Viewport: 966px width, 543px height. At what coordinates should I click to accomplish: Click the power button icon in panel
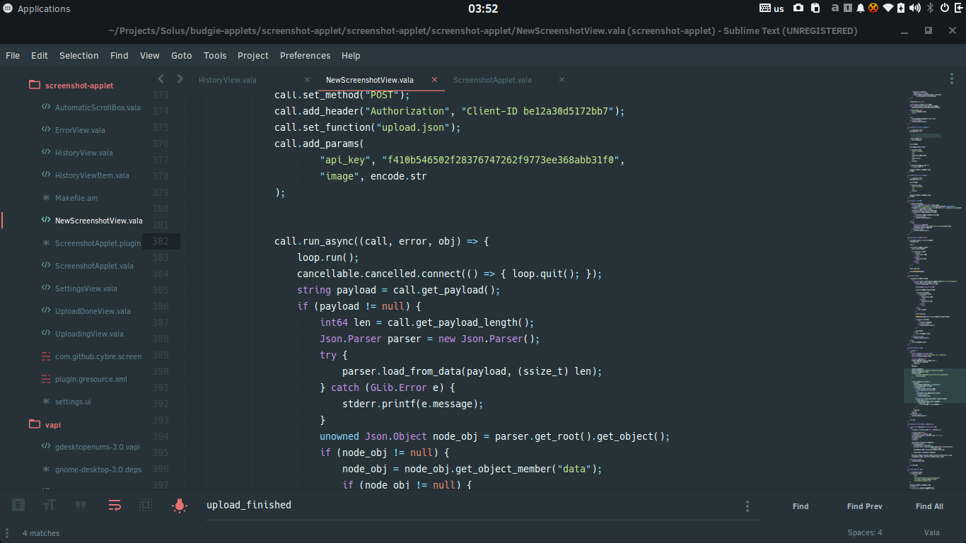945,8
